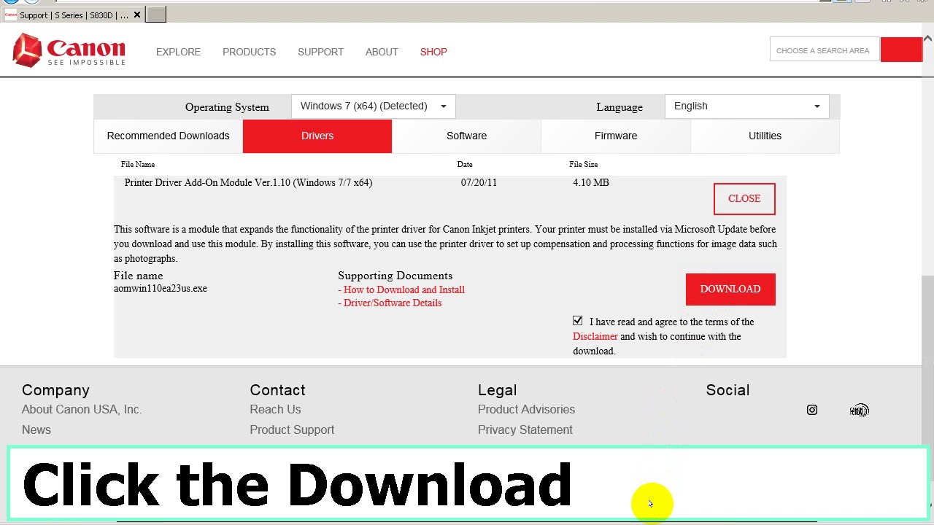Open the Product Support link
Viewport: 934px width, 525px height.
click(292, 429)
